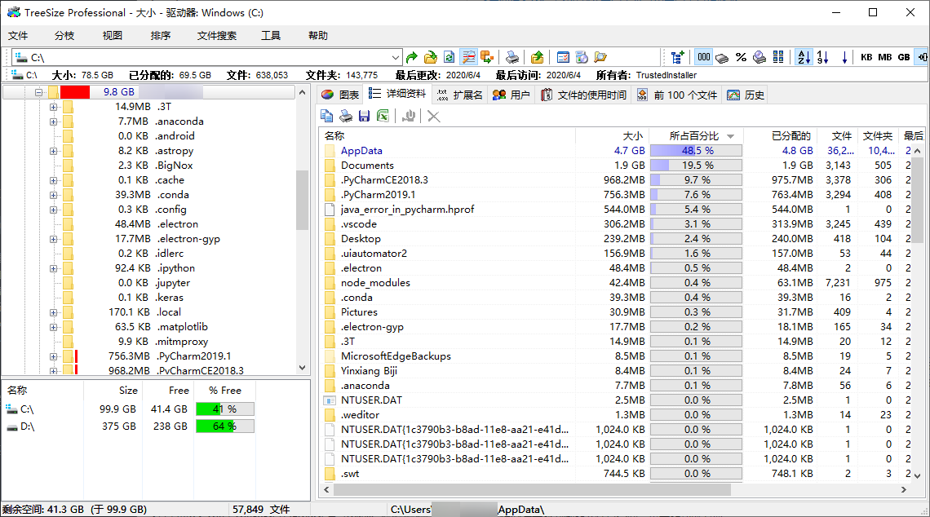Screen dimensions: 930x517
Task: Click copy icon in details toolbar
Action: pos(327,117)
